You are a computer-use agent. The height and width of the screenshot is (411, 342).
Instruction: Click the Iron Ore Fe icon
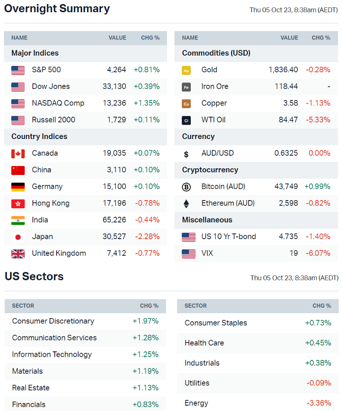186,87
